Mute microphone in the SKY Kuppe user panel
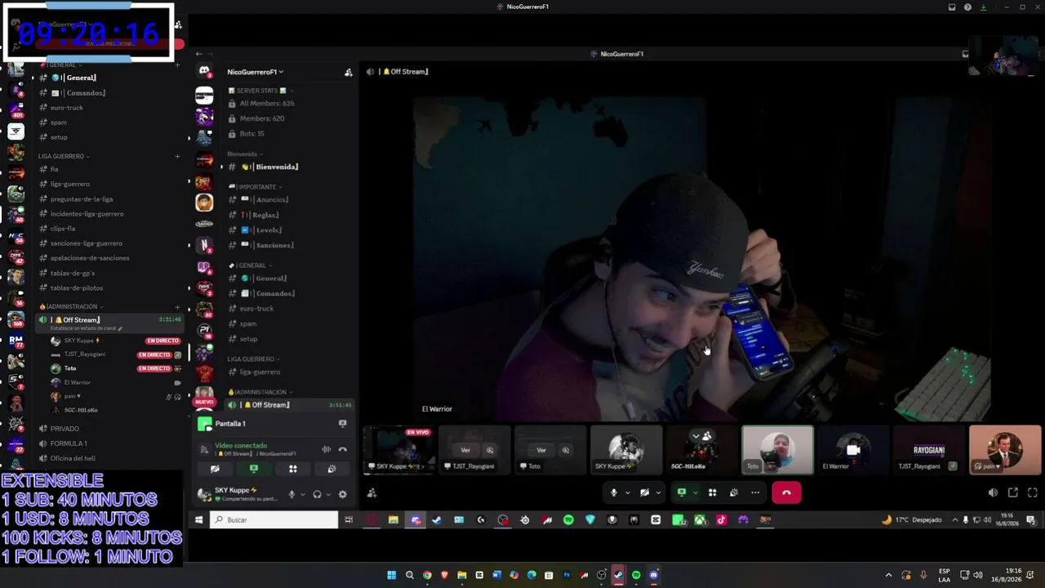This screenshot has width=1045, height=588. 291,494
